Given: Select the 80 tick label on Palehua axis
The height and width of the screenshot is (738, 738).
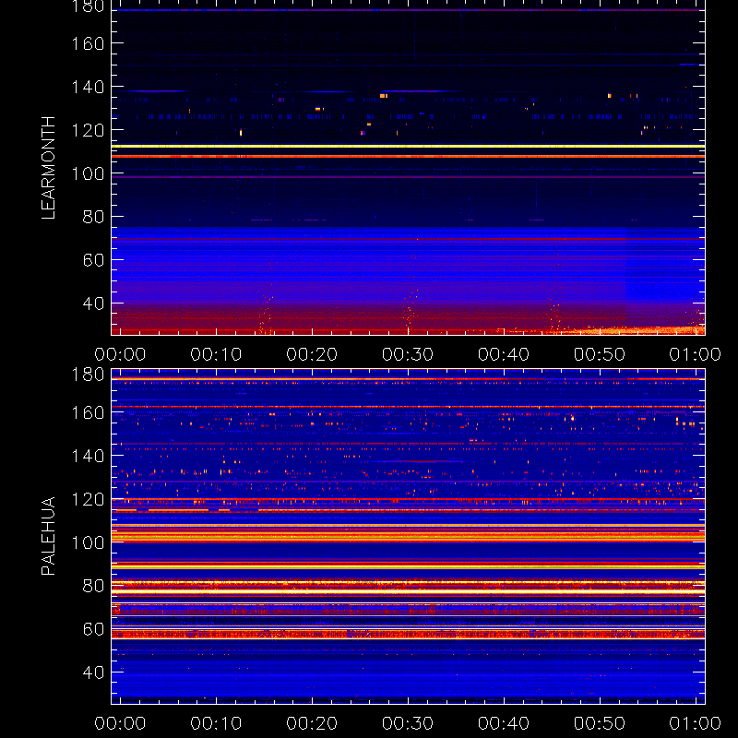Looking at the screenshot, I should click(x=93, y=586).
